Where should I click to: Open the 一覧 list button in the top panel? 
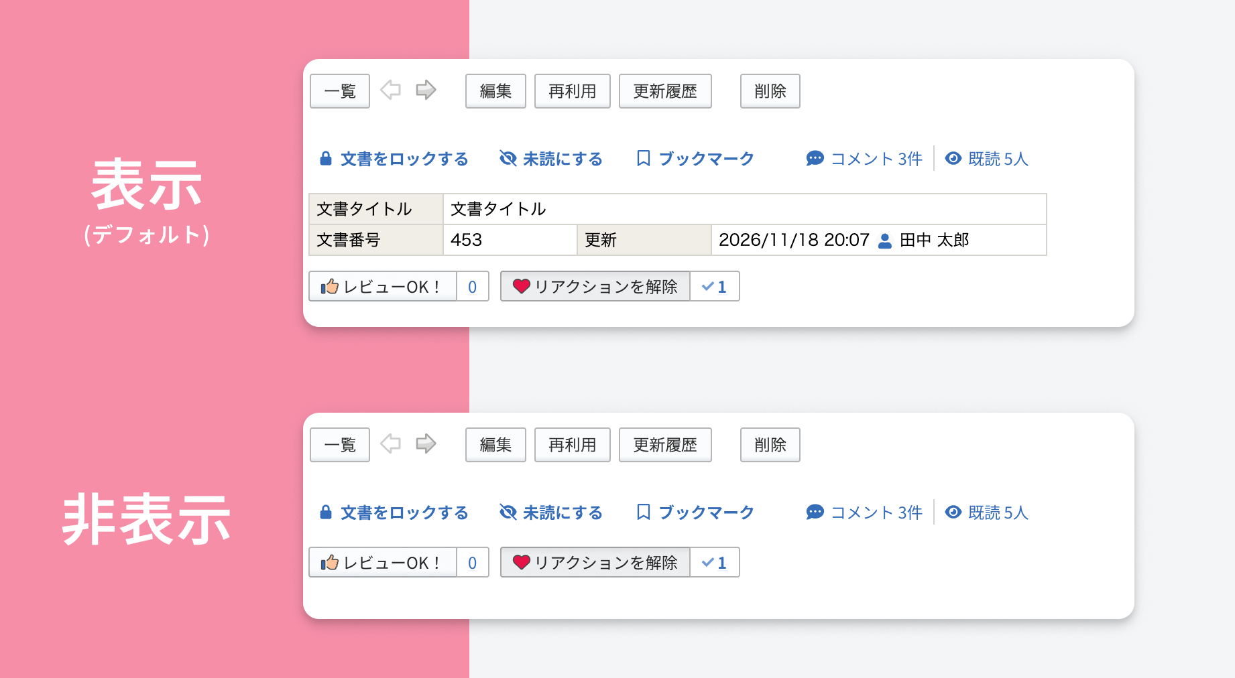[340, 91]
